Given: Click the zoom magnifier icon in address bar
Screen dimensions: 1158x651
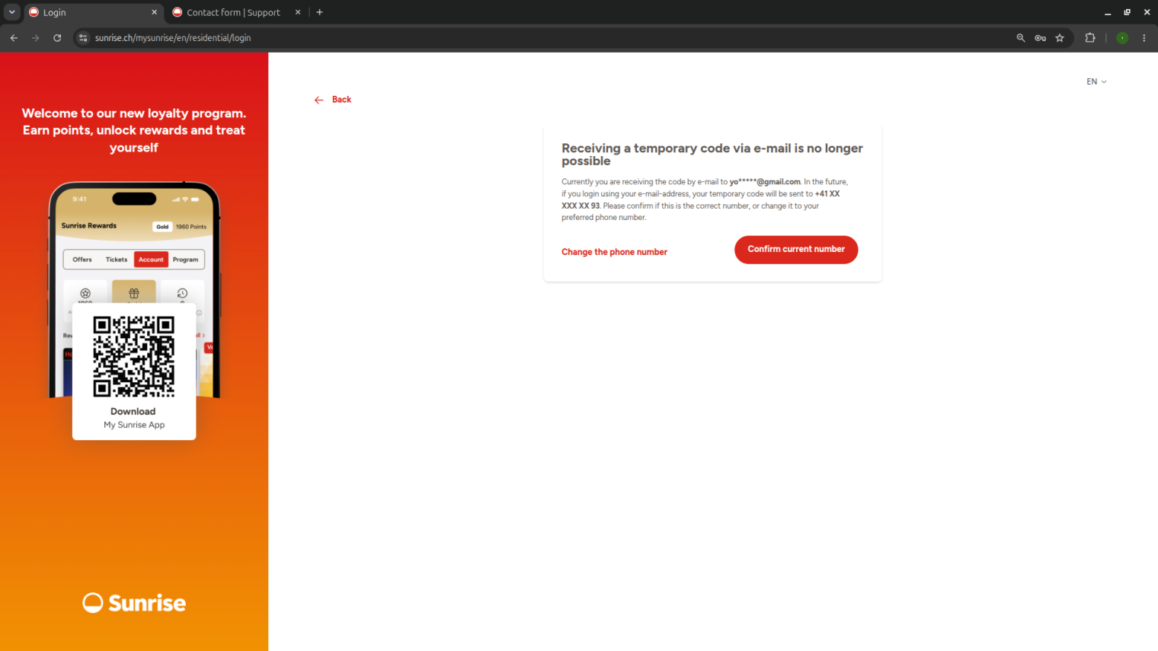Looking at the screenshot, I should tap(1021, 38).
